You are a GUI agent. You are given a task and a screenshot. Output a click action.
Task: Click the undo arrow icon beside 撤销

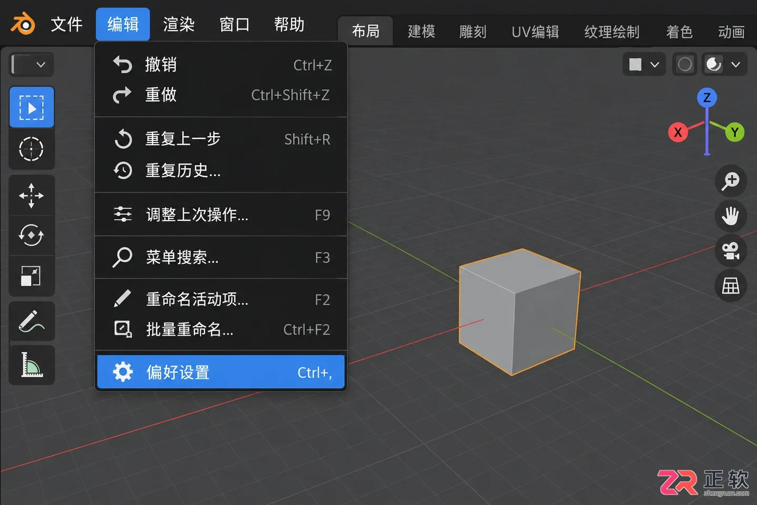point(122,65)
